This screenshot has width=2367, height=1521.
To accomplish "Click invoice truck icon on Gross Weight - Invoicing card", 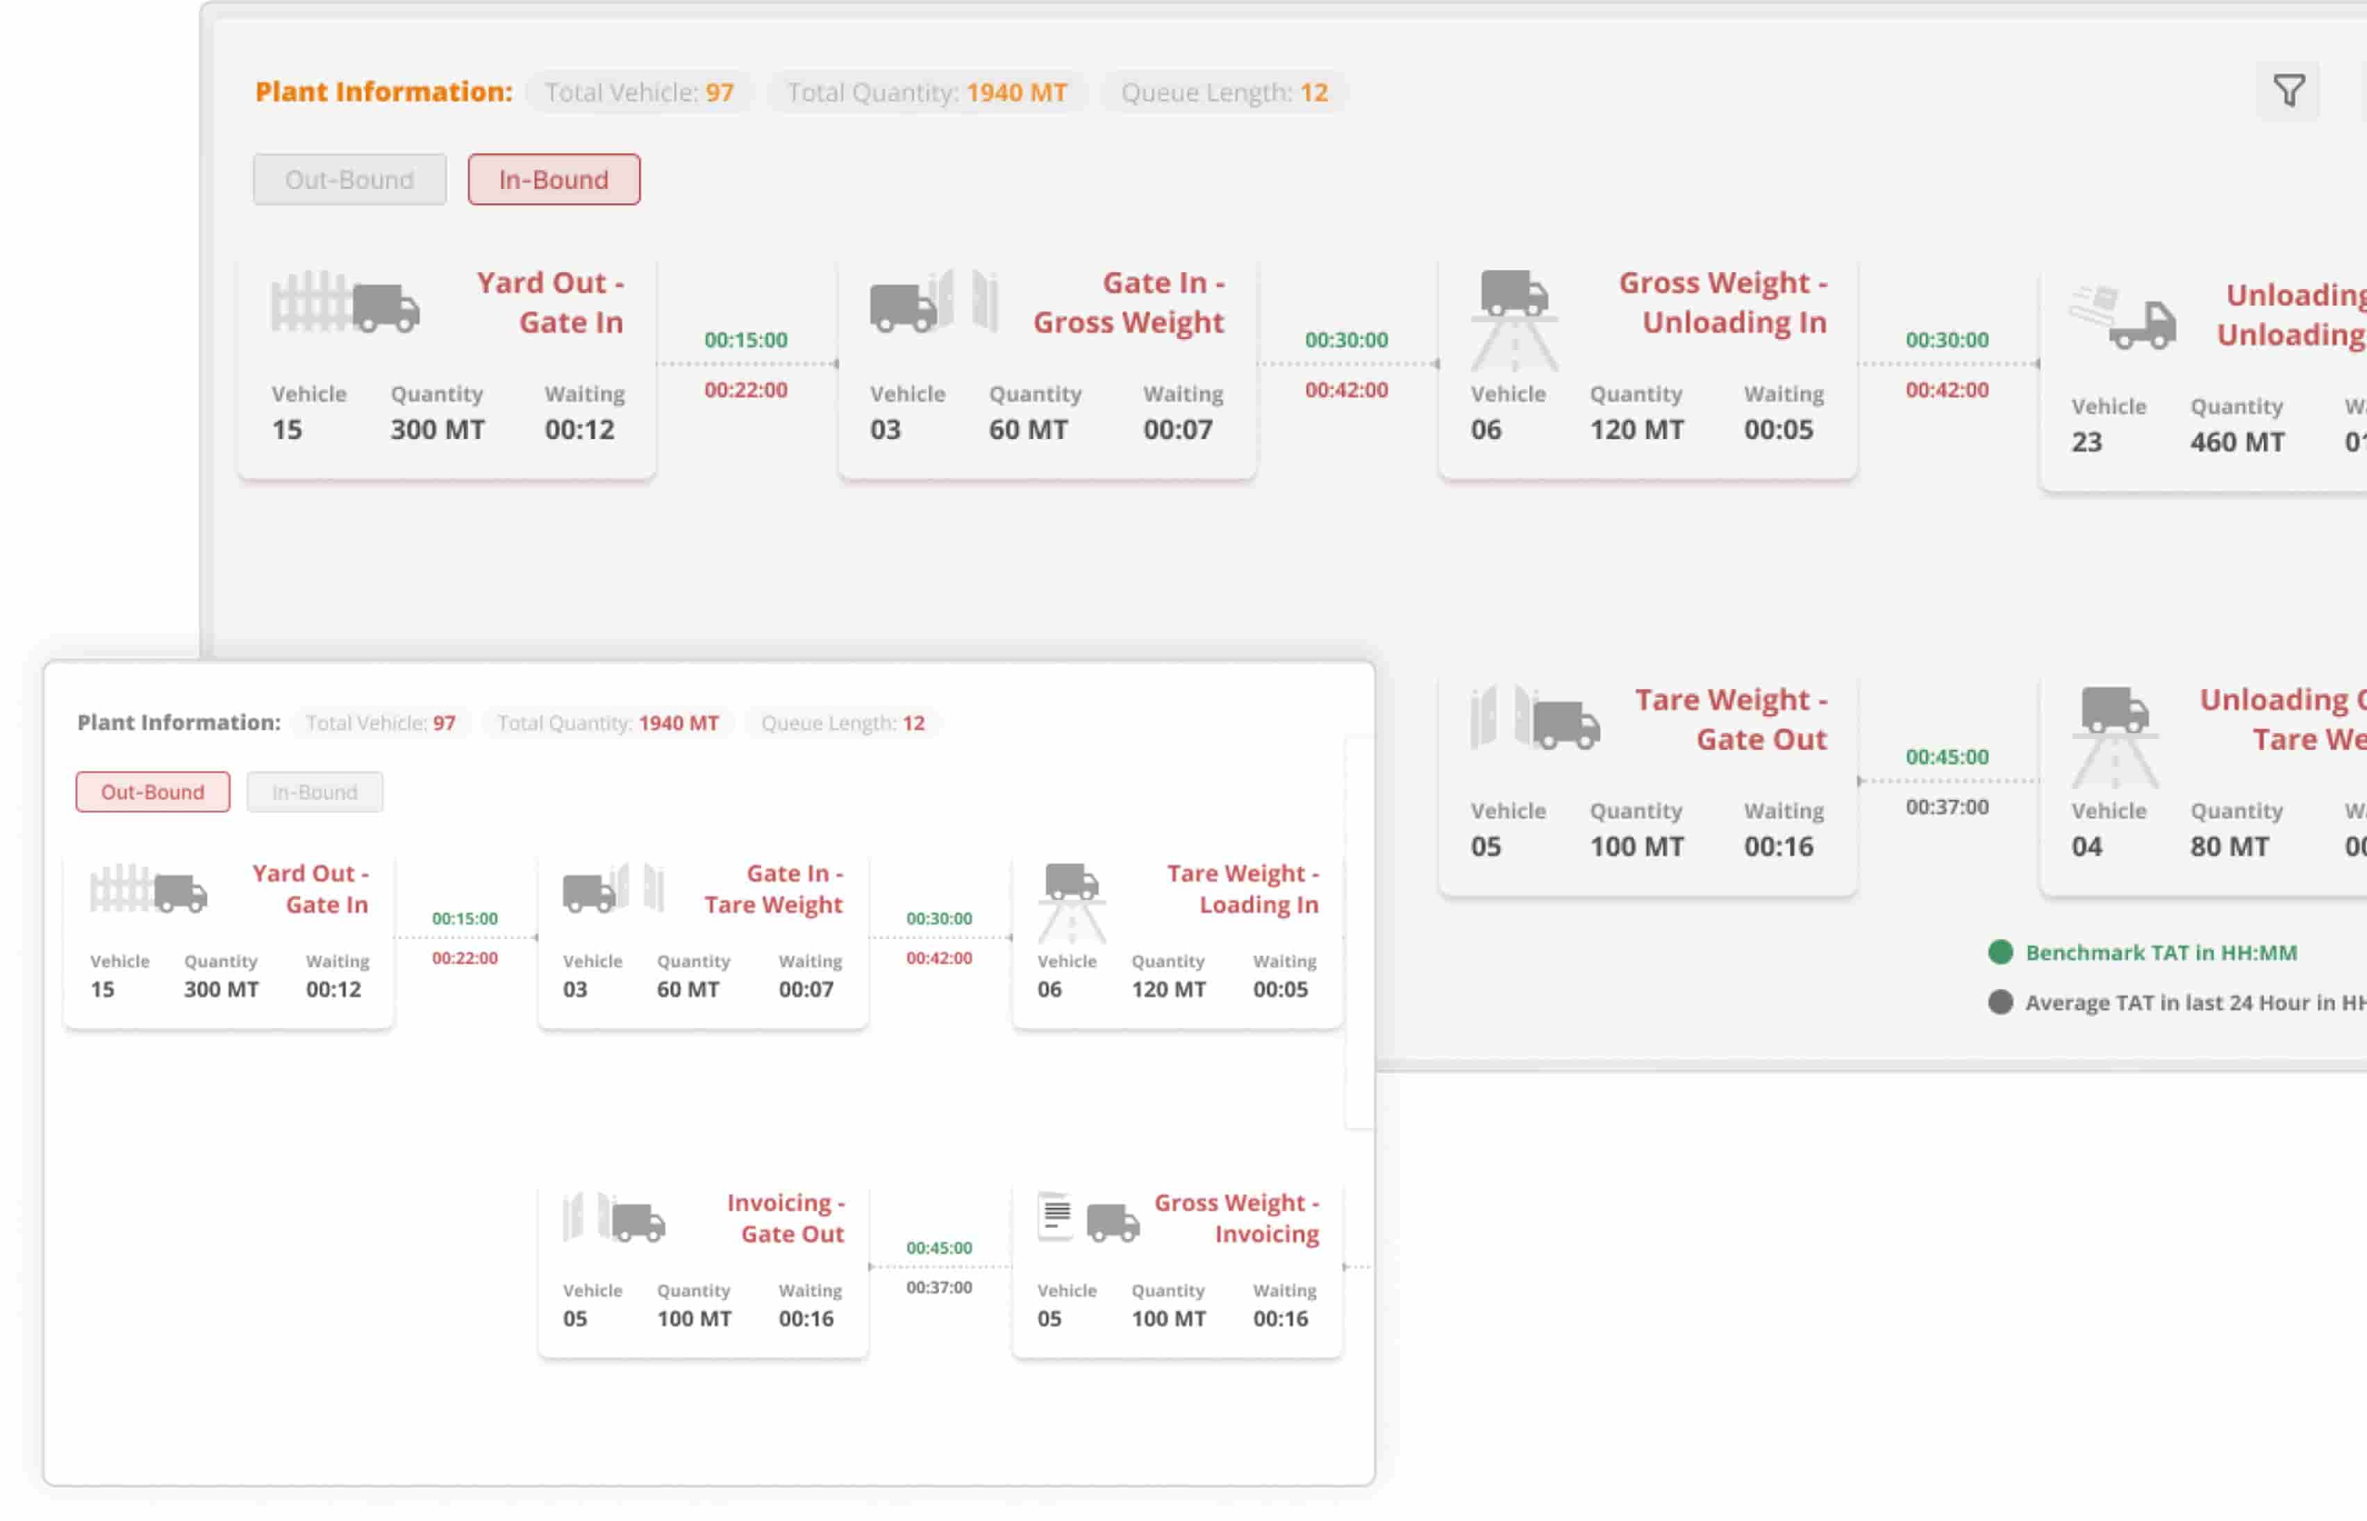I will tap(1088, 1217).
